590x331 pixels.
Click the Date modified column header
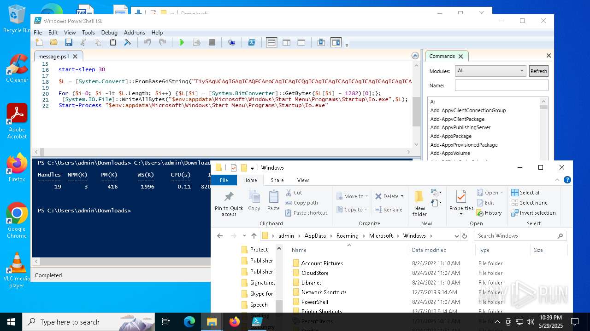(429, 250)
